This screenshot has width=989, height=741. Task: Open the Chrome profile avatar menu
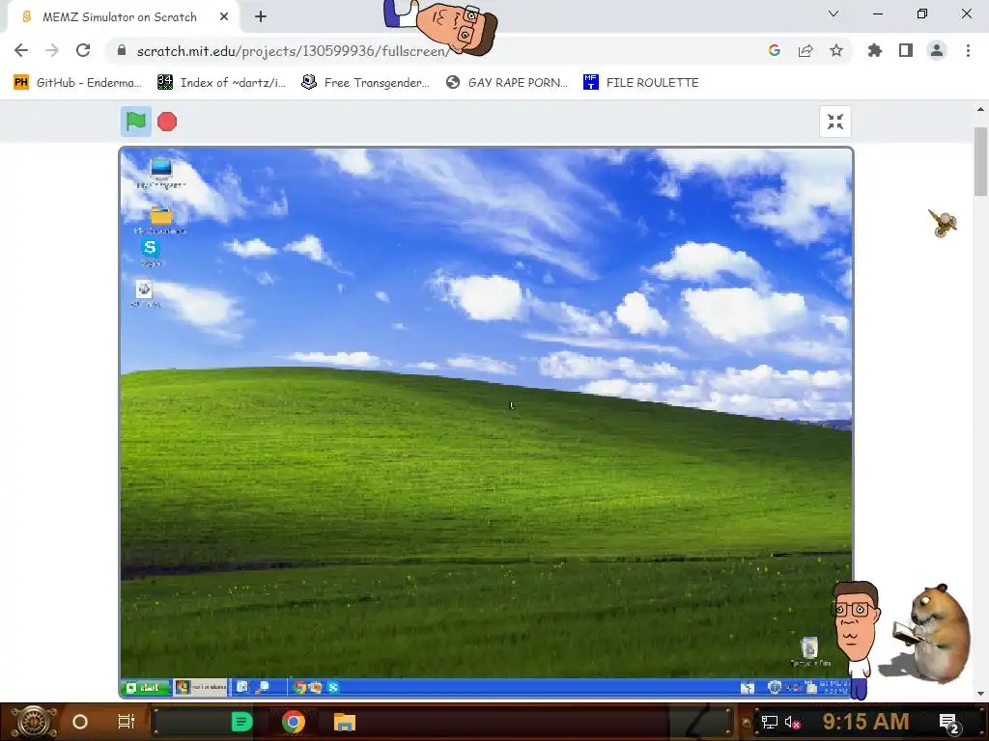[x=937, y=50]
